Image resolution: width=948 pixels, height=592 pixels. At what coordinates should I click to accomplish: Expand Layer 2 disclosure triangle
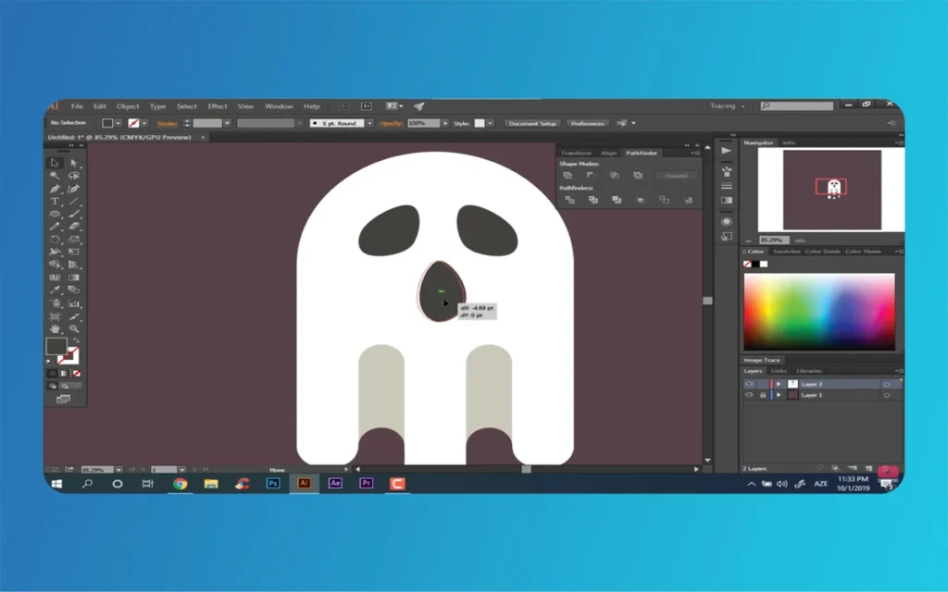pos(779,384)
